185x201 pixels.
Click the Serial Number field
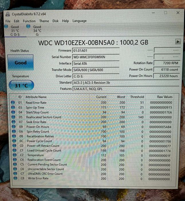click(x=96, y=57)
